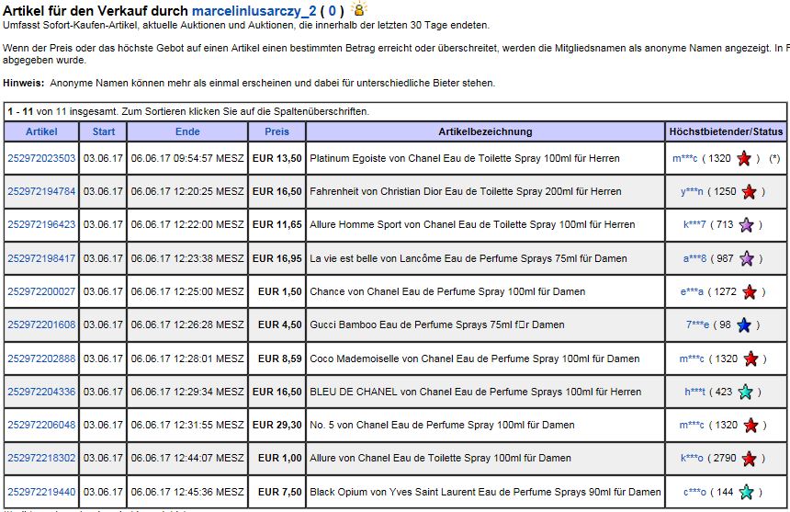Open bidder m***c in the Platinum Egoiste row

pos(684,159)
